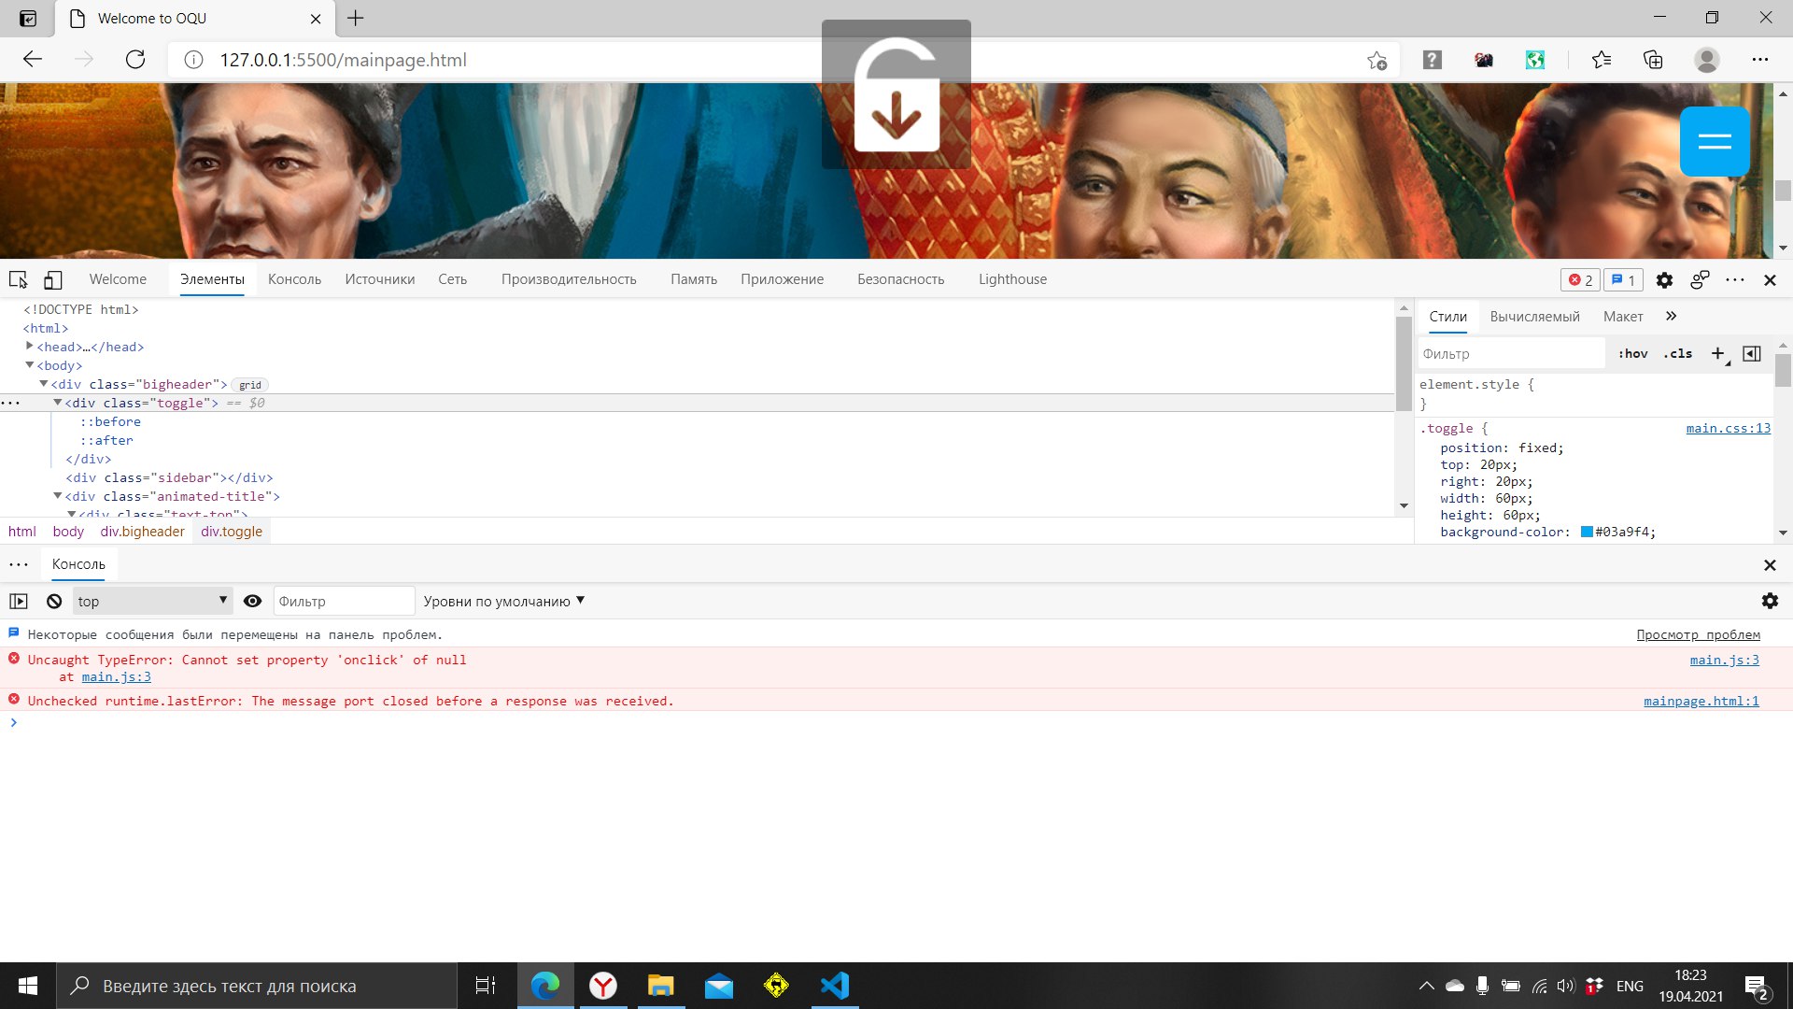Open mainpage.html:1 source link
This screenshot has height=1009, width=1793.
coord(1701,701)
